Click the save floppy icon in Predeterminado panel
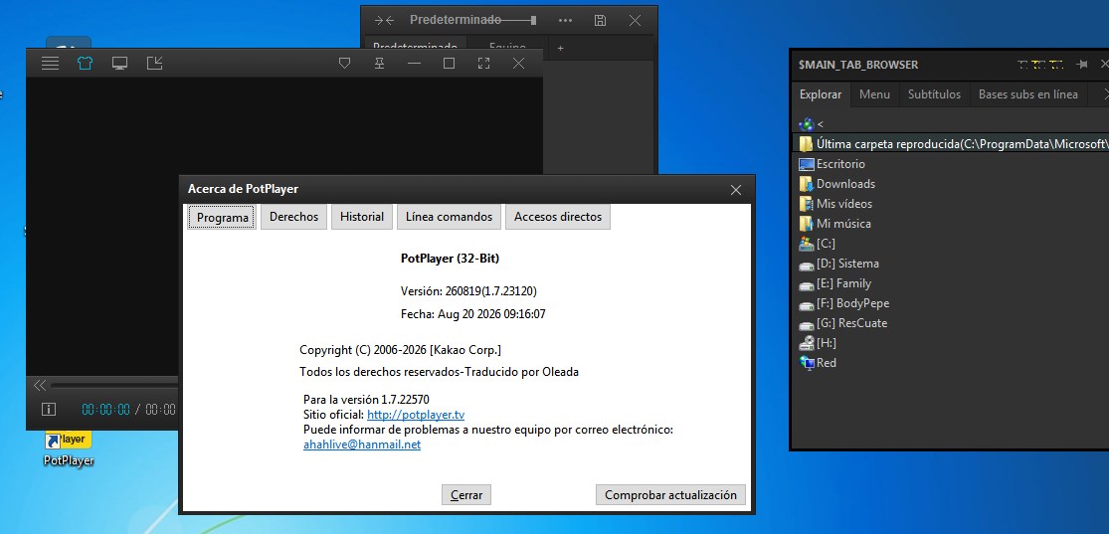Viewport: 1109px width, 534px height. (600, 21)
